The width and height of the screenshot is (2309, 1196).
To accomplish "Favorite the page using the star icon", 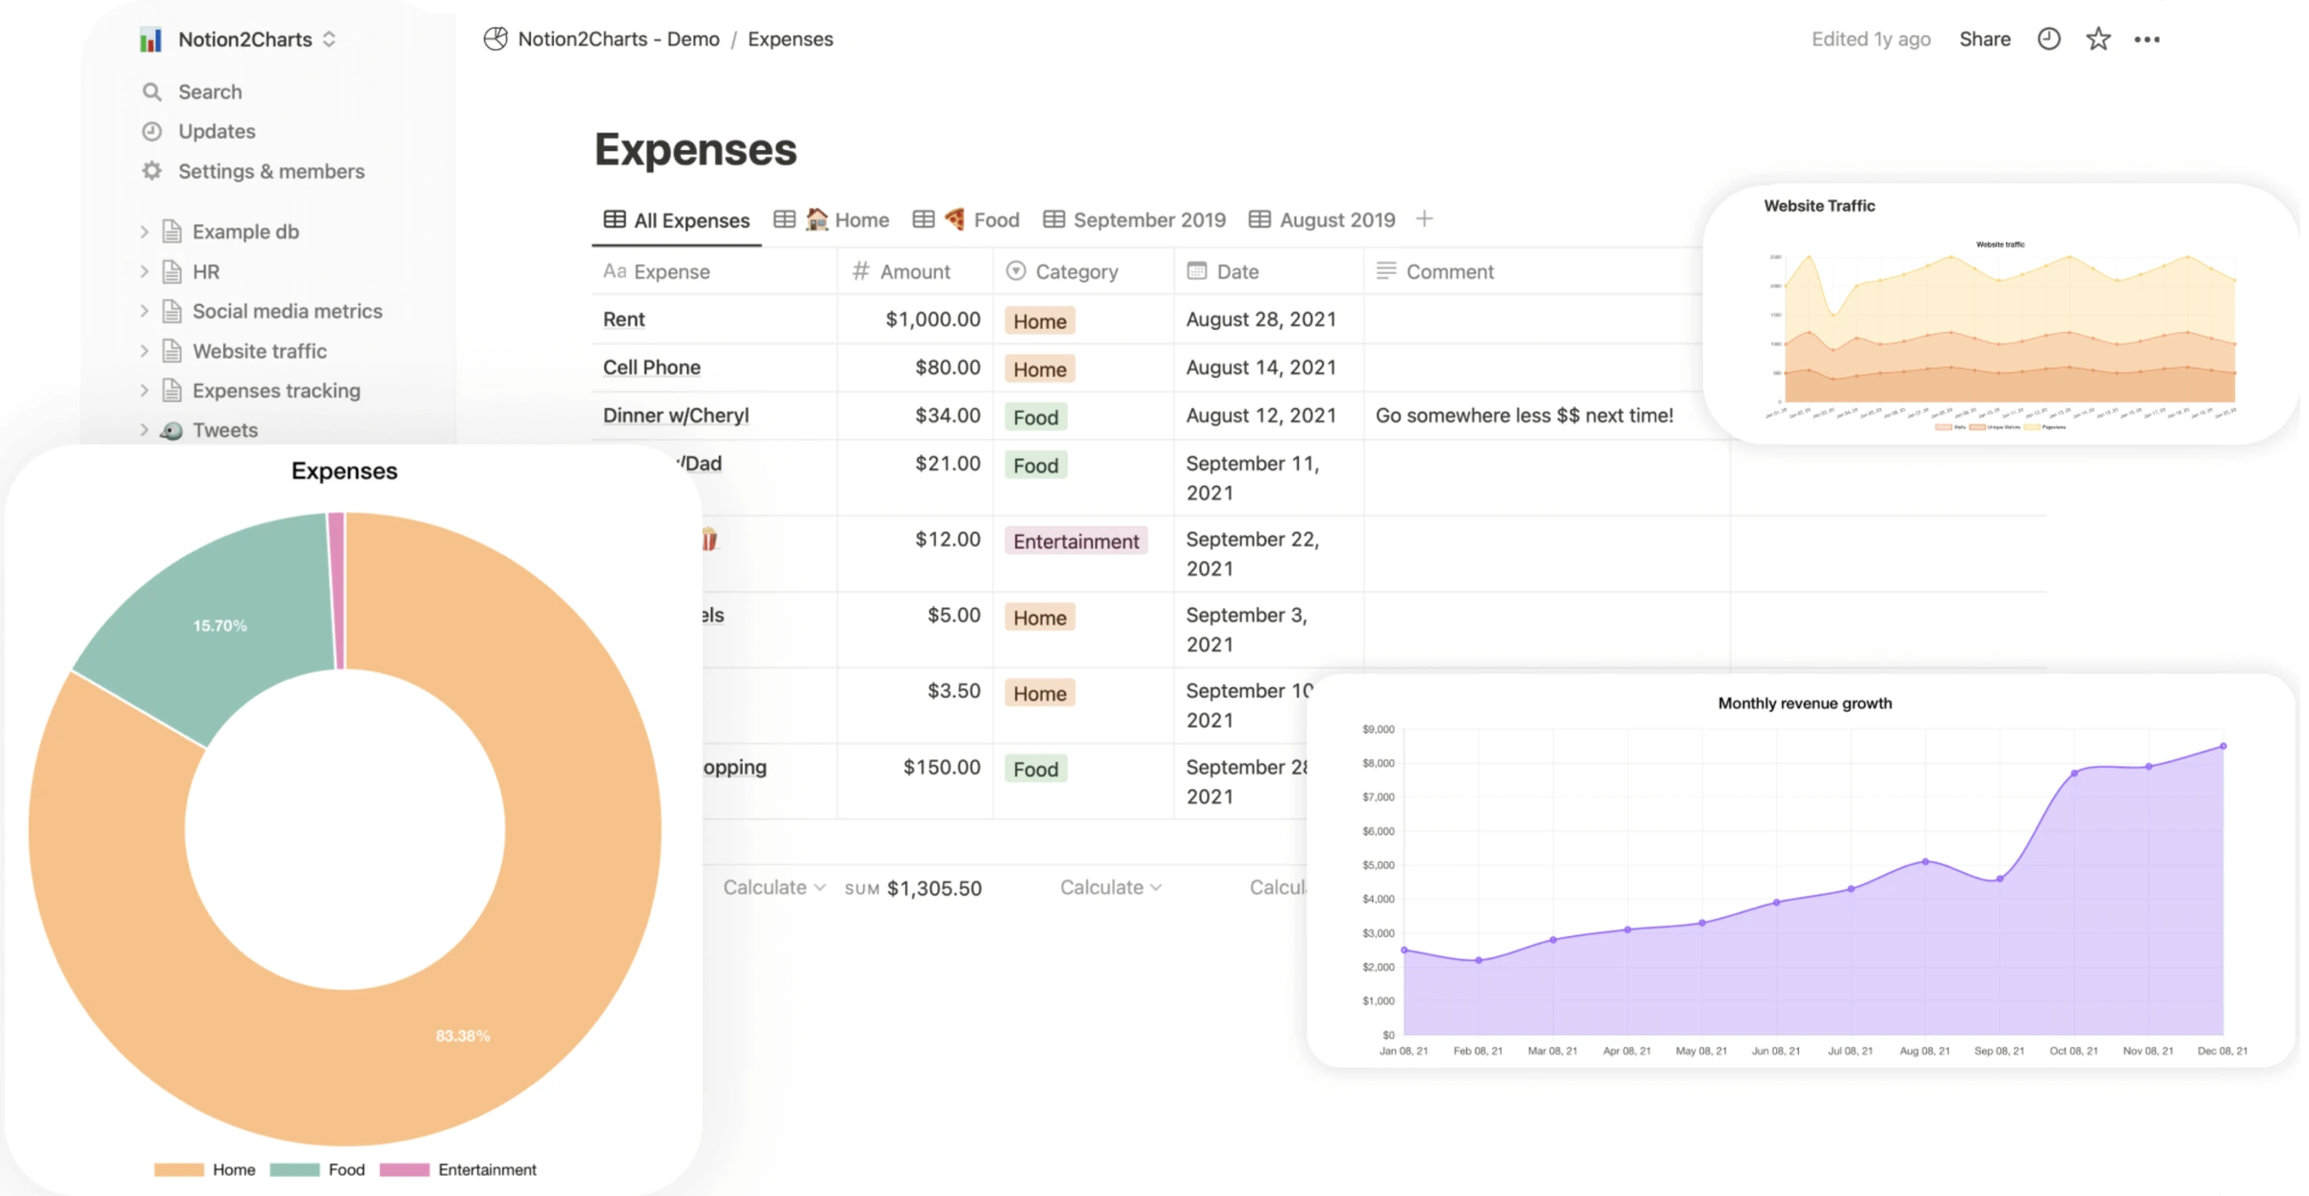I will click(x=2098, y=38).
